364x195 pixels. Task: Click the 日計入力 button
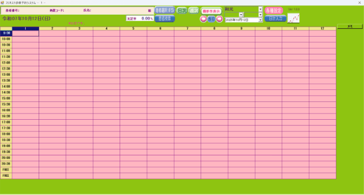pos(275,18)
